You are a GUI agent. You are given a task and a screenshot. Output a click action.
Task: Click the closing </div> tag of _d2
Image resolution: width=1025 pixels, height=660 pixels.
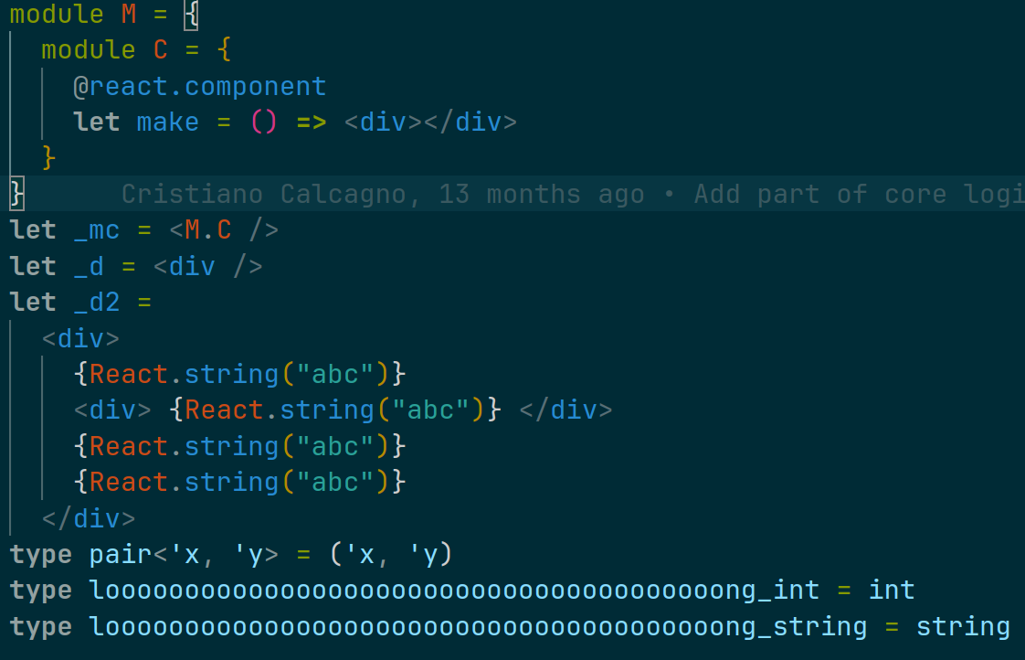(89, 518)
